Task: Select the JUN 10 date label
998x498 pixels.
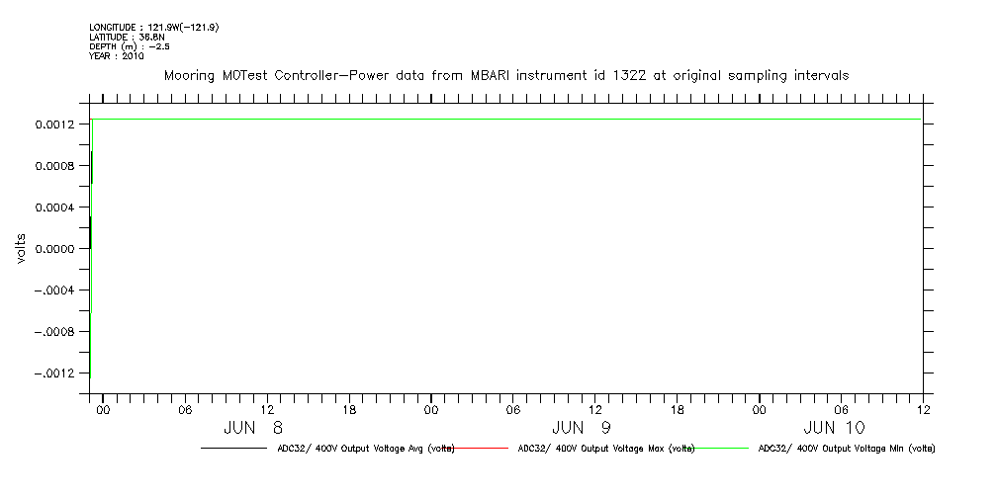Action: click(x=833, y=428)
